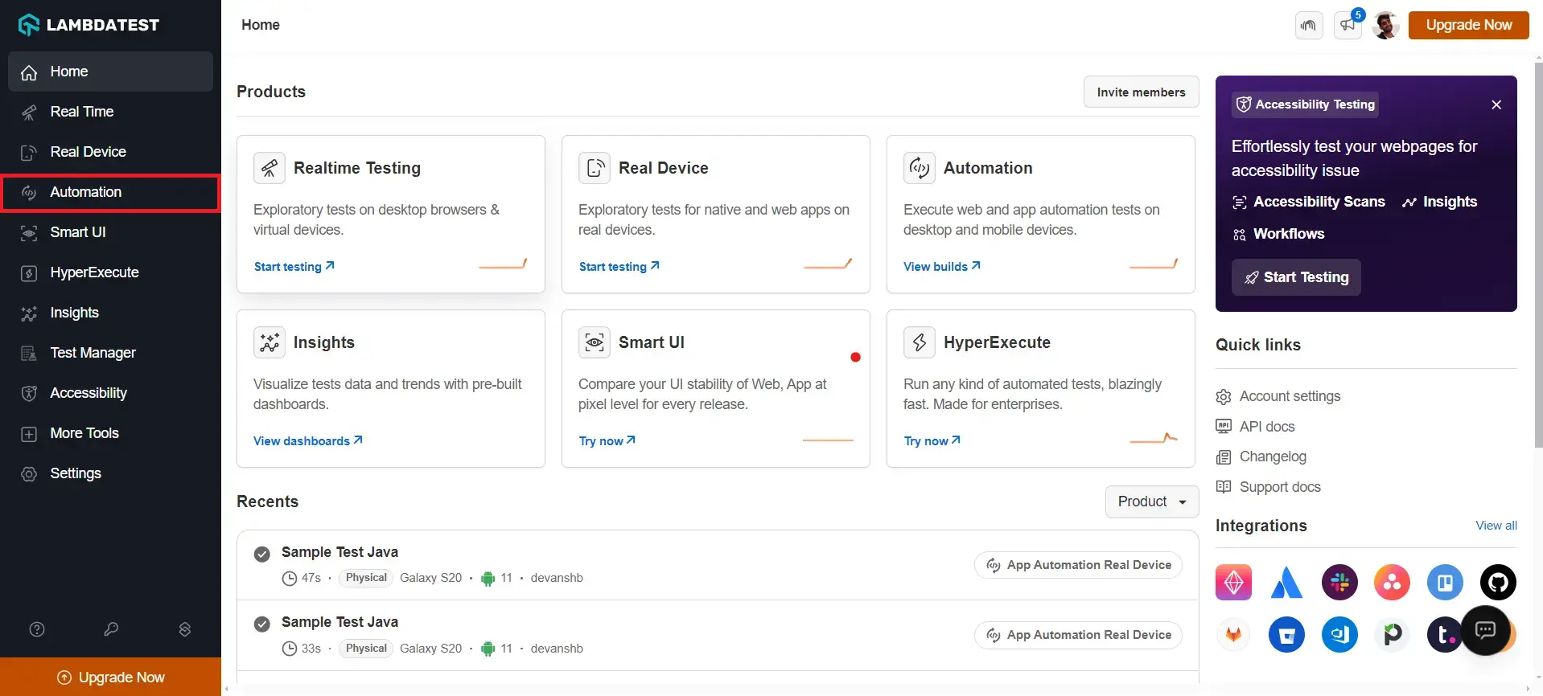
Task: Open Smart UI in sidebar
Action: pos(111,232)
